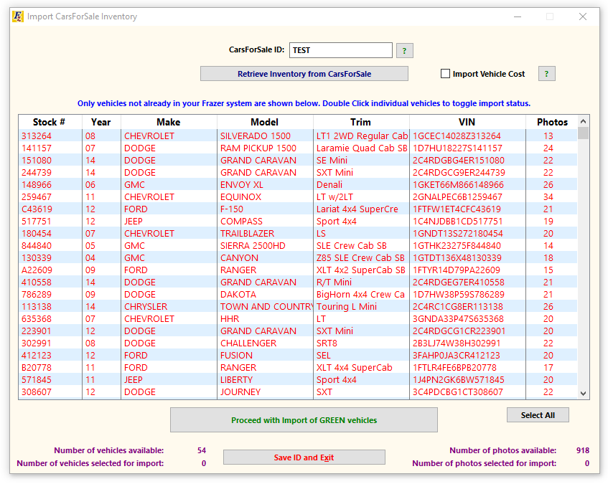Select the DAKOTA model cell
Screen dimensions: 608x484
238,295
